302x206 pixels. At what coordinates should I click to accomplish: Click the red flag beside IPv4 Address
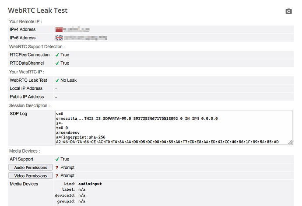click(x=59, y=29)
